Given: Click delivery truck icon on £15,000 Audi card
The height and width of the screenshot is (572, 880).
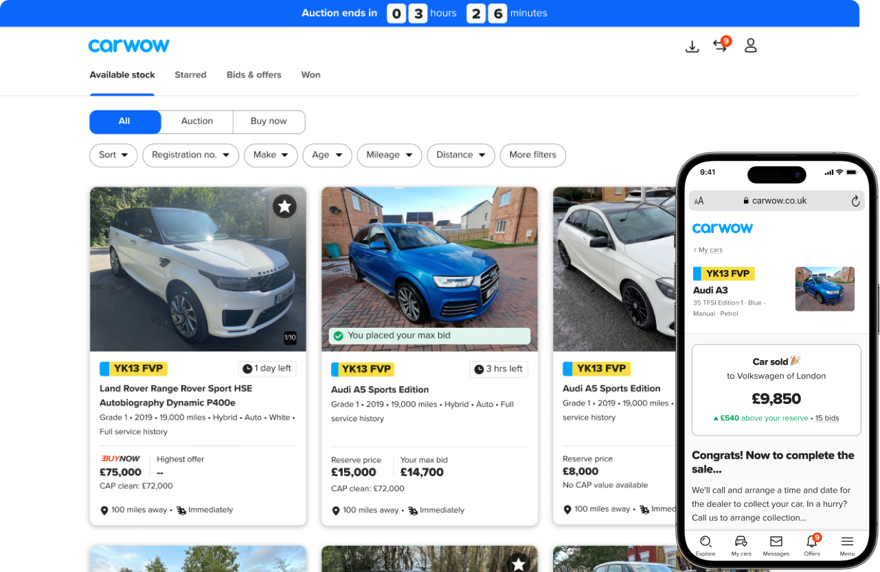Looking at the screenshot, I should [x=413, y=510].
